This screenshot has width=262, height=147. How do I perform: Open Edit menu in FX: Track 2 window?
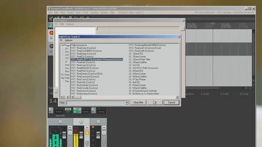[62, 24]
